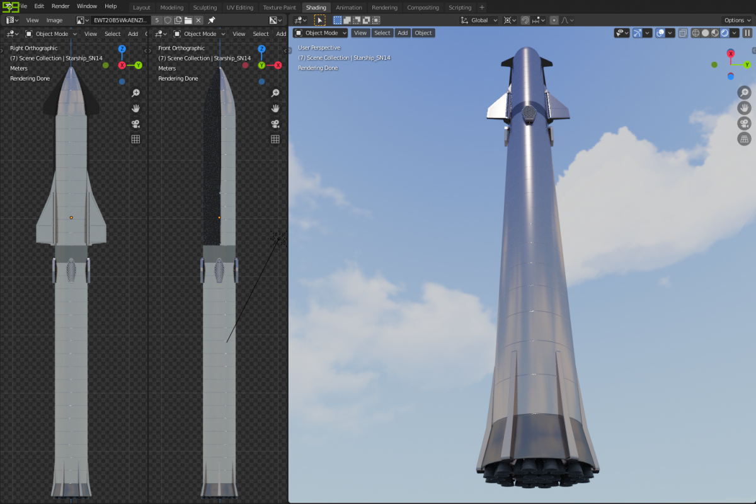
Task: Click Select in the Right Orthographic view header
Action: (113, 34)
